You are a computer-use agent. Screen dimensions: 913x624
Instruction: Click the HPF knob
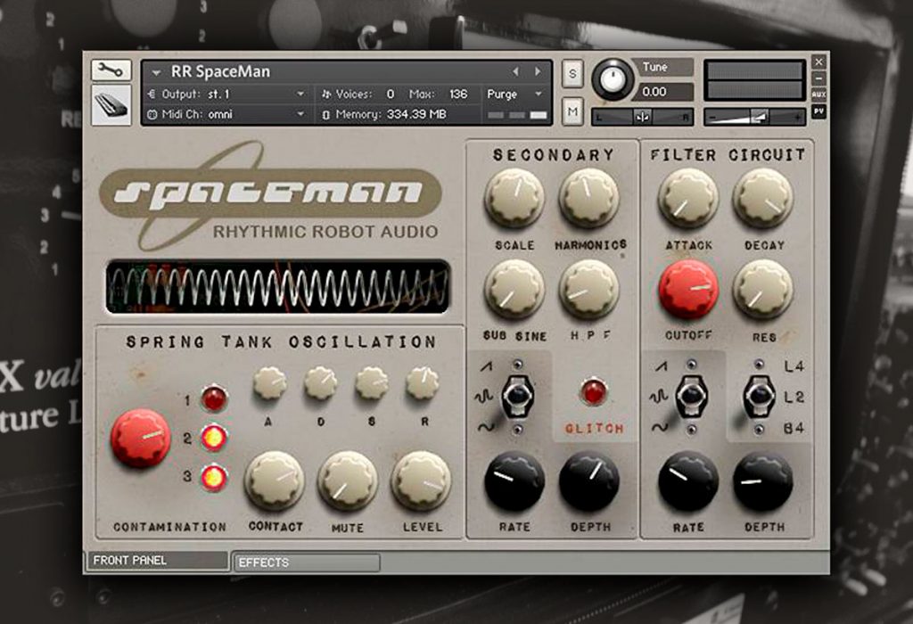[589, 289]
